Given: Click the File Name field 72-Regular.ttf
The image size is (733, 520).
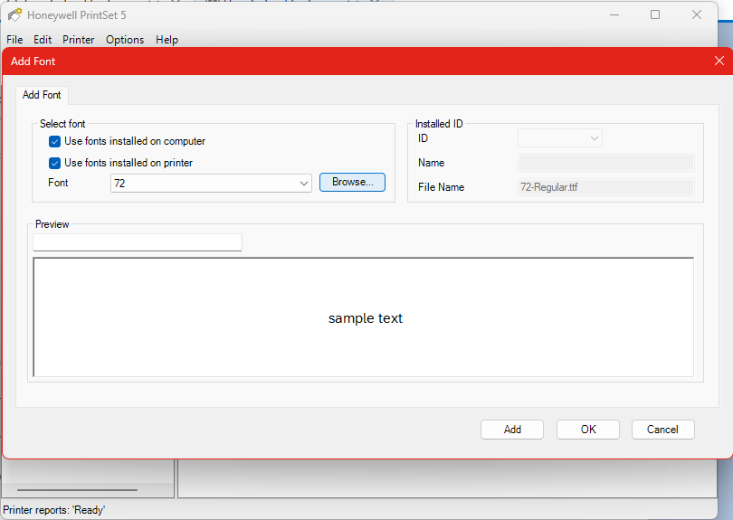Looking at the screenshot, I should pyautogui.click(x=606, y=187).
